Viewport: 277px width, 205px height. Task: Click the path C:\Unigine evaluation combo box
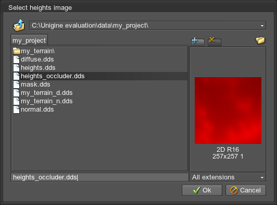tap(147, 26)
